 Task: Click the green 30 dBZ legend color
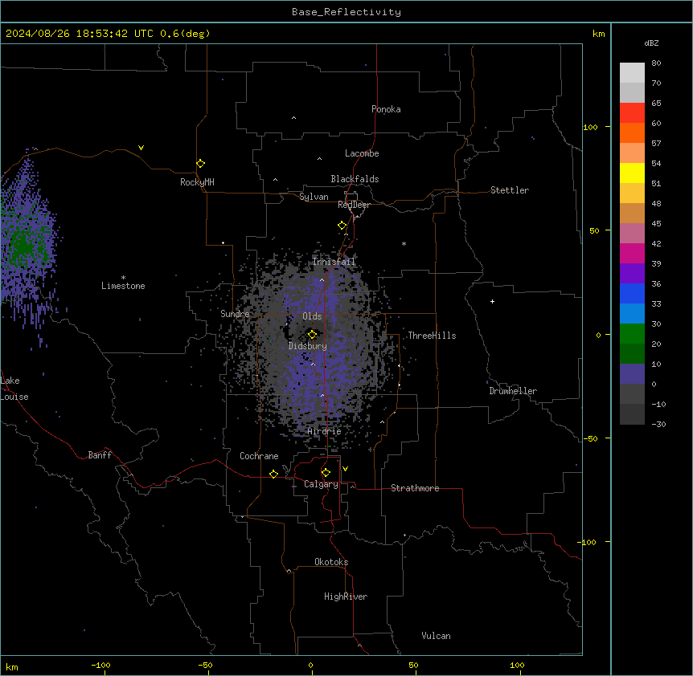tap(632, 334)
